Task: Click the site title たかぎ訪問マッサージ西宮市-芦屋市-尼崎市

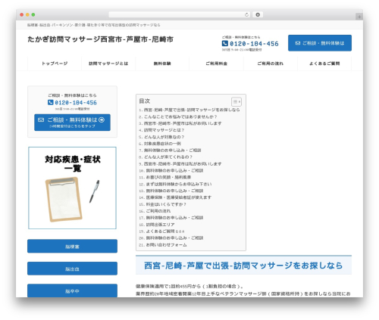Action: point(101,39)
